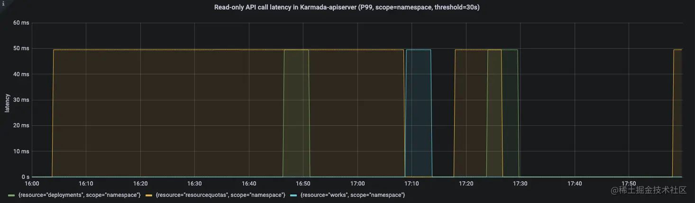Click the 16:00 time axis label

(x=32, y=184)
